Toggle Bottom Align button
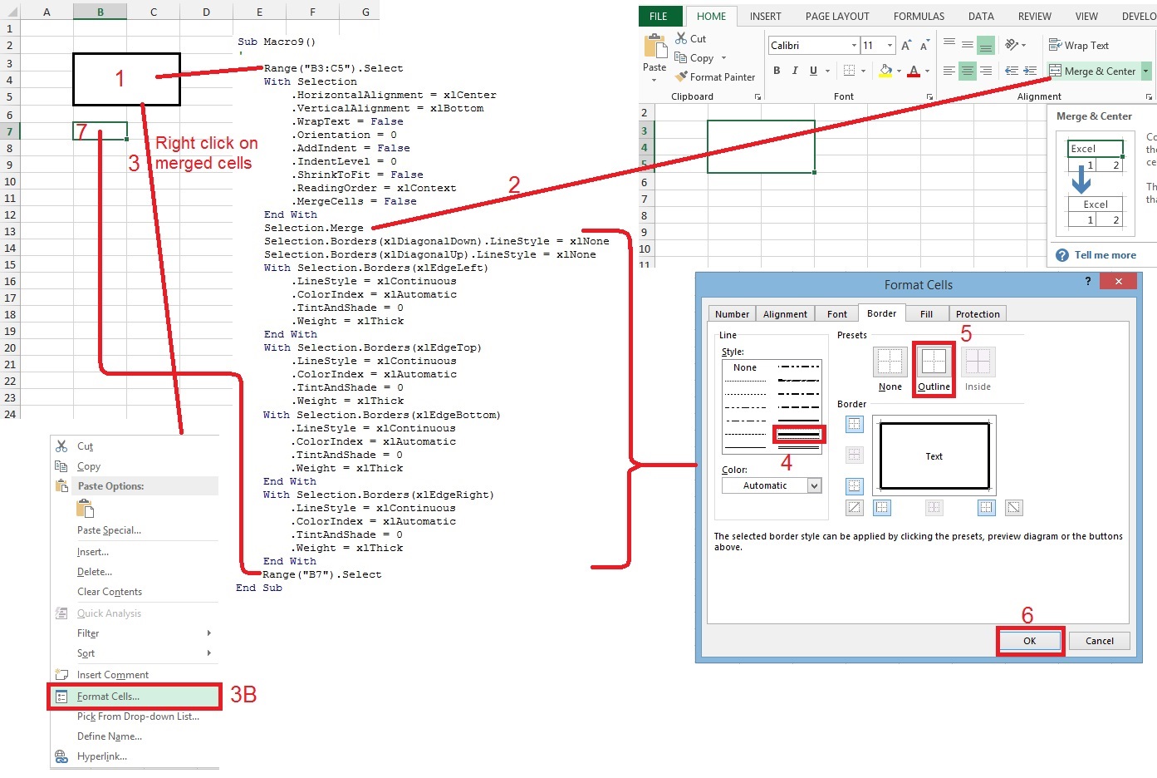The height and width of the screenshot is (778, 1157). pos(986,45)
